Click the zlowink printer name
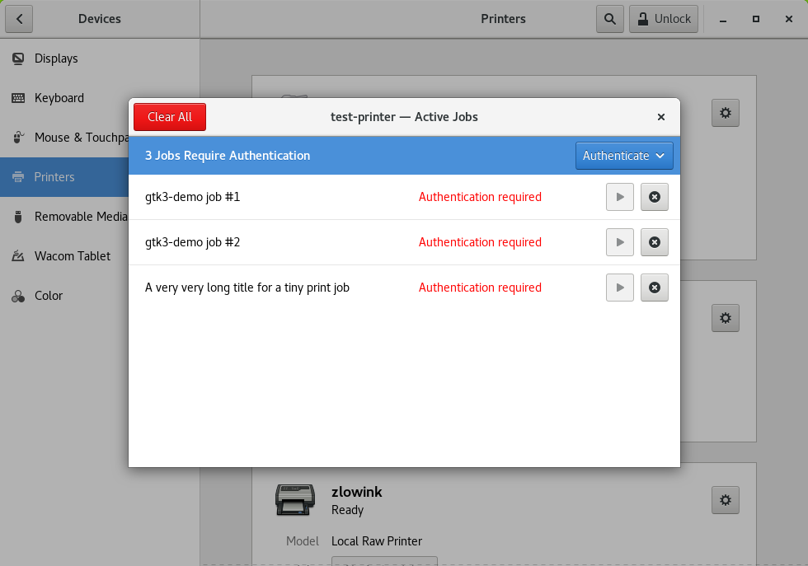The image size is (808, 566). (356, 492)
